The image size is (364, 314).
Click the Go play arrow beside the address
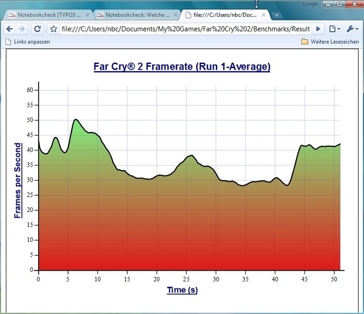(318, 29)
